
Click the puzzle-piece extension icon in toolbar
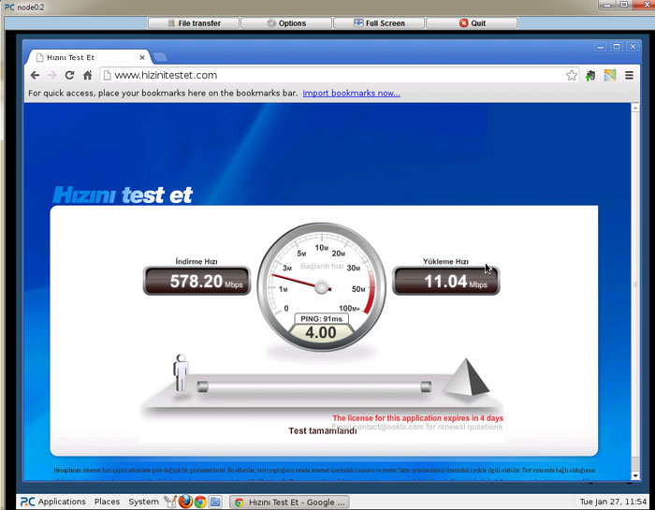tap(590, 76)
